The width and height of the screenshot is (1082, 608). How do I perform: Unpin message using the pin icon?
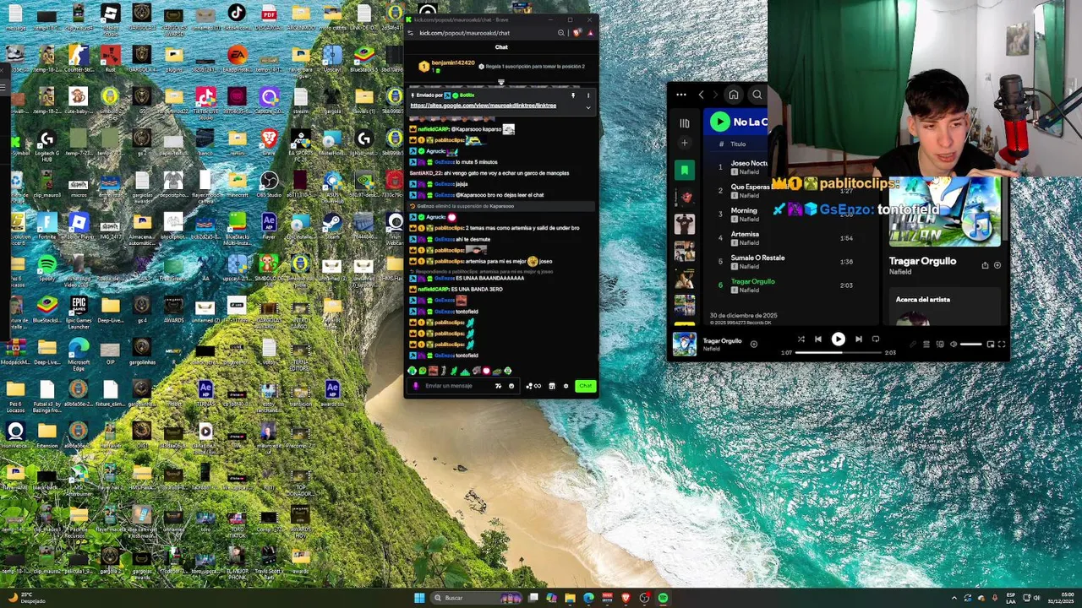coord(573,95)
